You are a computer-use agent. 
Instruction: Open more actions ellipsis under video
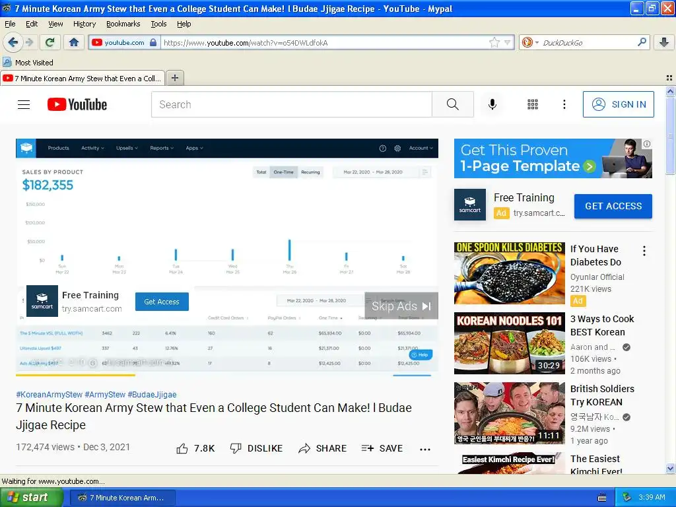(425, 449)
